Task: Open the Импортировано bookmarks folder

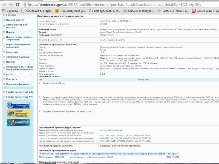Action: coord(105,11)
